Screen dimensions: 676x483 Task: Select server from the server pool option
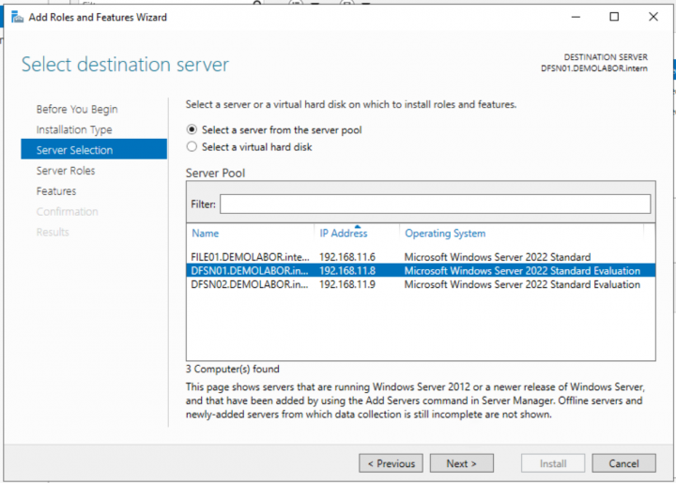coord(192,130)
